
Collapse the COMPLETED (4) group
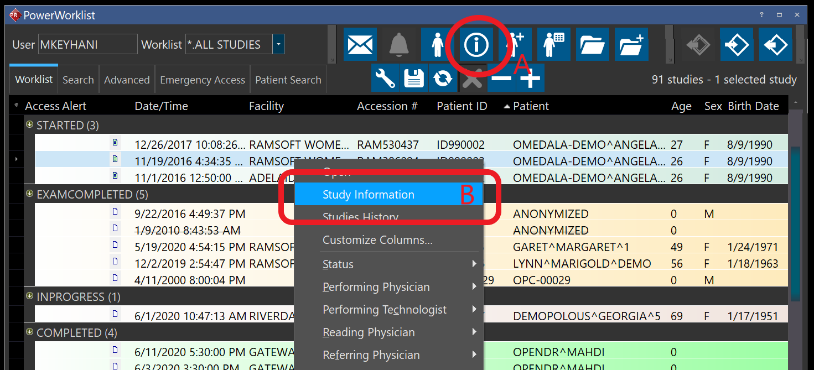[29, 332]
